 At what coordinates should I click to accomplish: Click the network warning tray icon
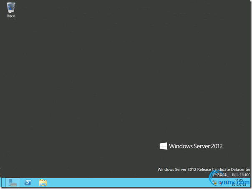click(214, 182)
